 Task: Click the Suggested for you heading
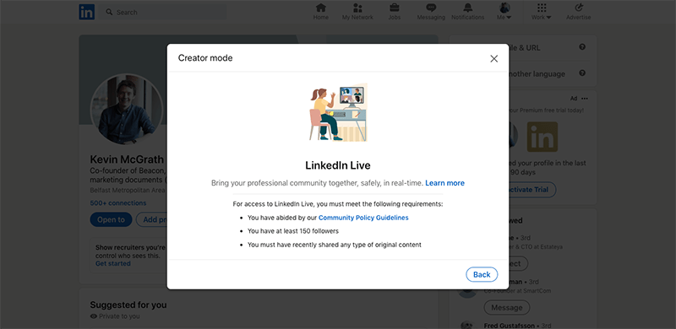[128, 305]
